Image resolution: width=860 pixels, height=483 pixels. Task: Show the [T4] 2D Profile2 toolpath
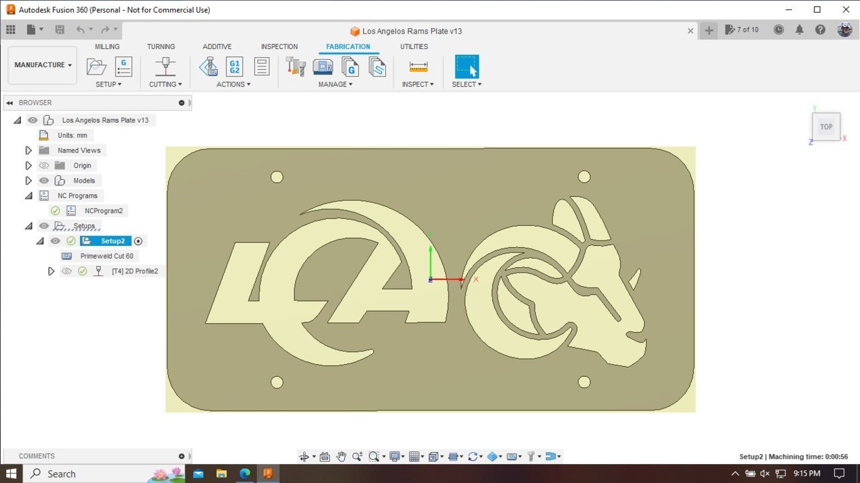(x=67, y=271)
